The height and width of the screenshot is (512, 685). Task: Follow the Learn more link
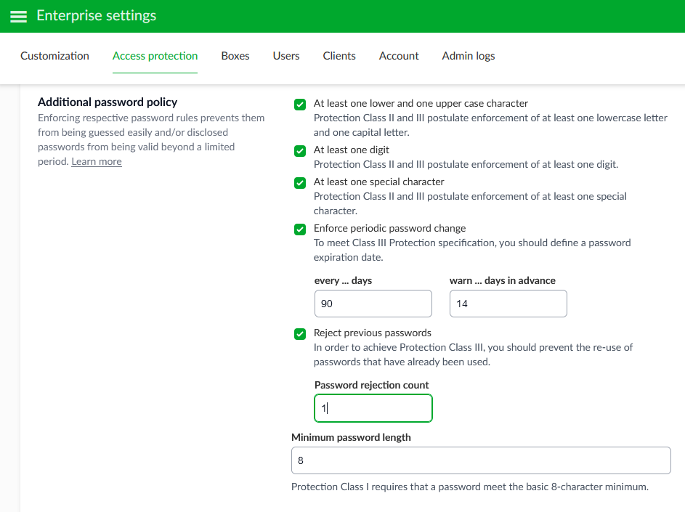pyautogui.click(x=97, y=162)
